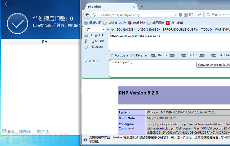The height and width of the screenshot is (146, 230).
Task: Open a new tab with plus button
Action: (142, 7)
